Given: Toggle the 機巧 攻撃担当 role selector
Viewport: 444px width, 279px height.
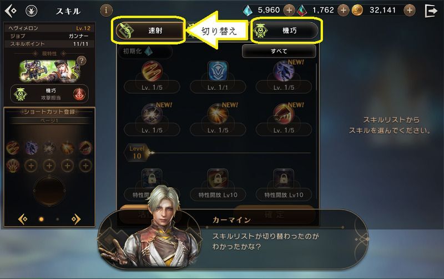Looking at the screenshot, I should (49, 94).
